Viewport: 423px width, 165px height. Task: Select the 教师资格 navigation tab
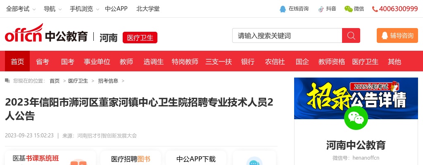pos(332,61)
